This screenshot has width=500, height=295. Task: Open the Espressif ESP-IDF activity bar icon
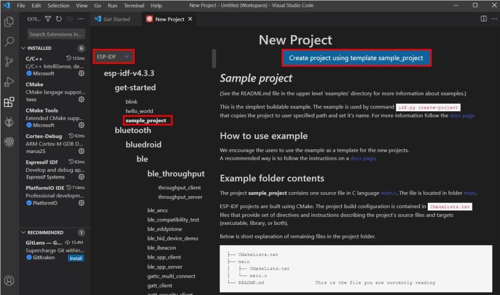(9, 142)
